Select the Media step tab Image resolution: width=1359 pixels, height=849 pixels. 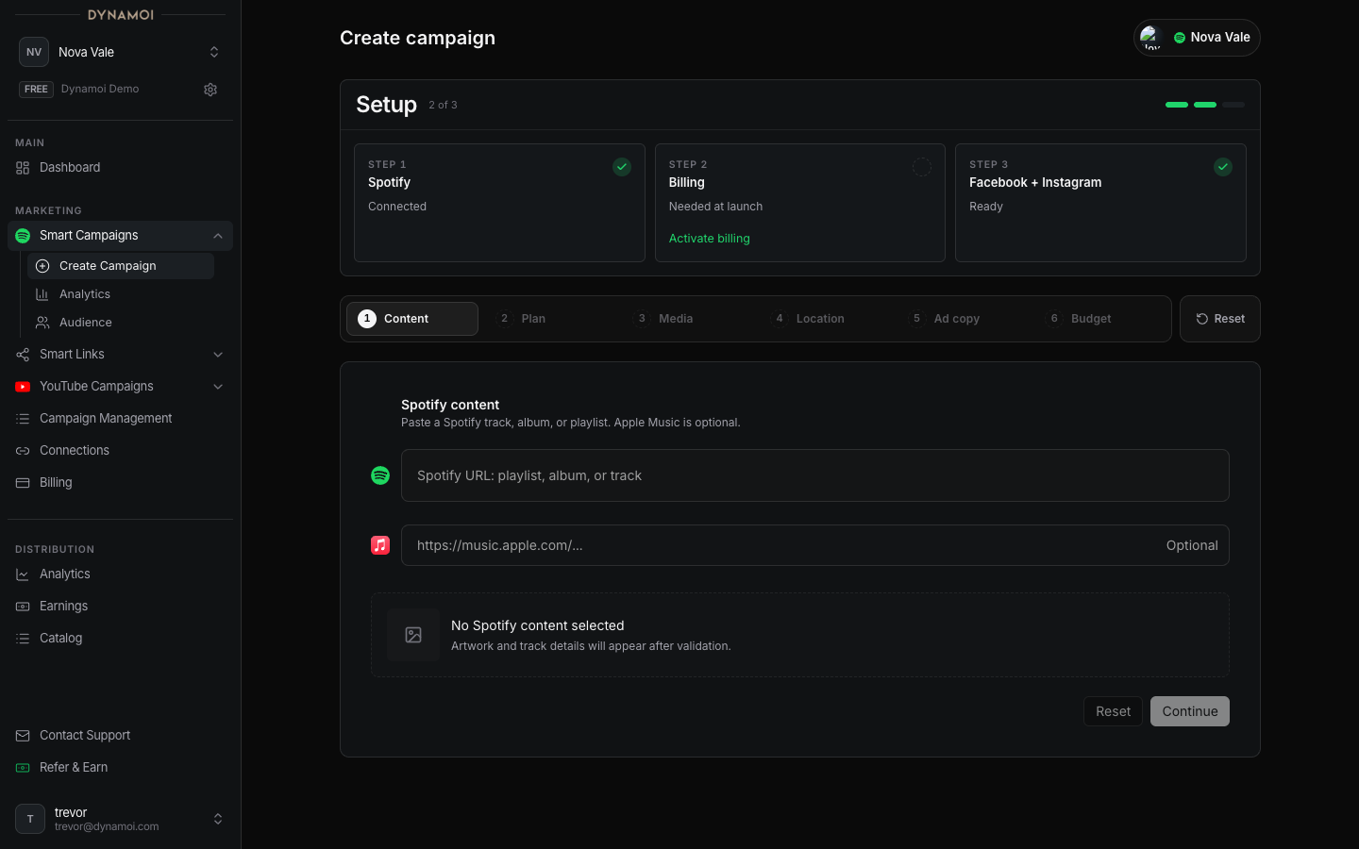coord(688,319)
